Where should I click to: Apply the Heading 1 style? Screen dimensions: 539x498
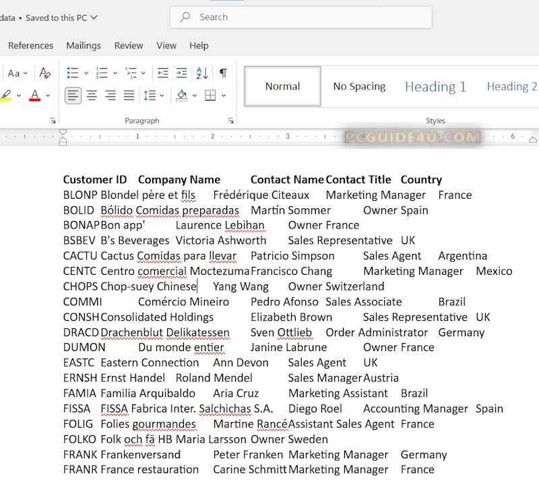coord(435,86)
